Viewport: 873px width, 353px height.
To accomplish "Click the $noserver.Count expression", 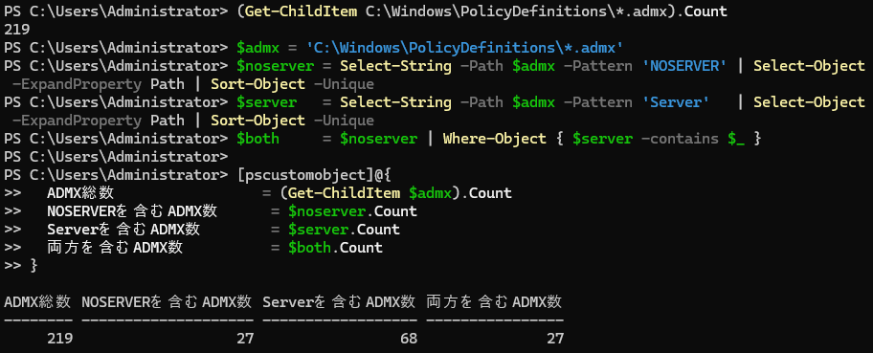I will [352, 211].
